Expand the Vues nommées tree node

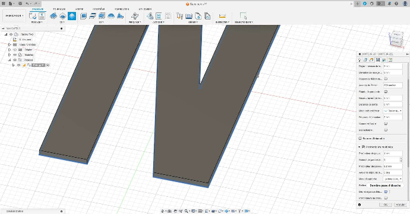(10, 44)
